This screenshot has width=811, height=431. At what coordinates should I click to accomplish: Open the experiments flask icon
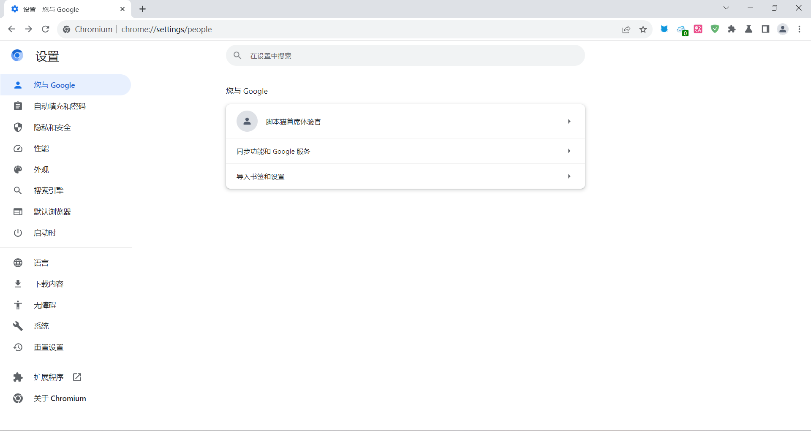click(748, 29)
